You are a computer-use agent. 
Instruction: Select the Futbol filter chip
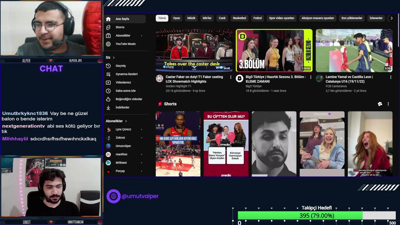pos(257,18)
